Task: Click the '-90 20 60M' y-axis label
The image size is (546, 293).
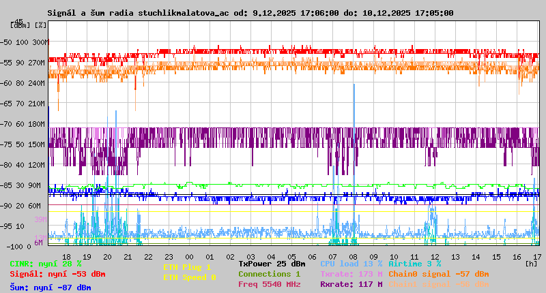Action: coord(22,206)
